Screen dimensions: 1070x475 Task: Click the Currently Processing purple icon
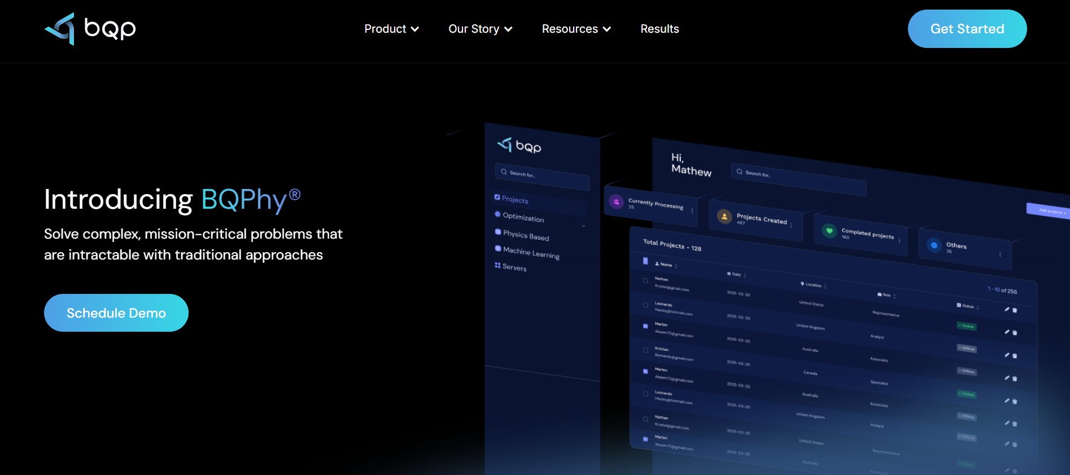point(616,201)
